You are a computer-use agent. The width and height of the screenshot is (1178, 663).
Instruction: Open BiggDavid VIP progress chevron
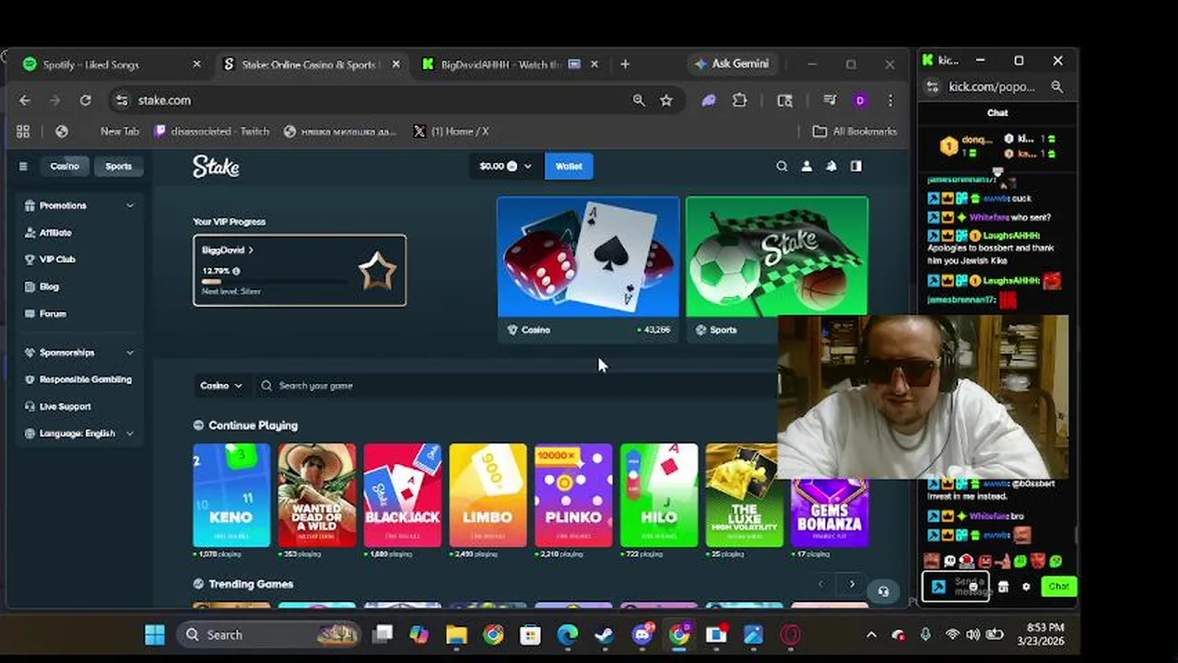coord(250,250)
